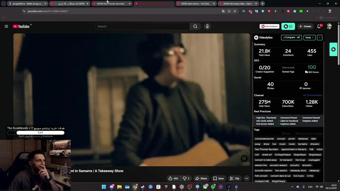
Task: Click the browser address bar URL
Action: tap(48, 11)
